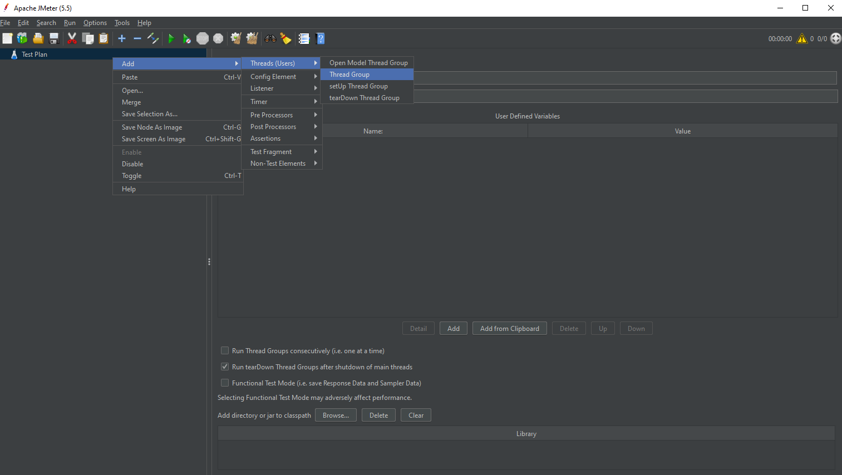Choose Merge from context menu
The width and height of the screenshot is (842, 475).
178,102
